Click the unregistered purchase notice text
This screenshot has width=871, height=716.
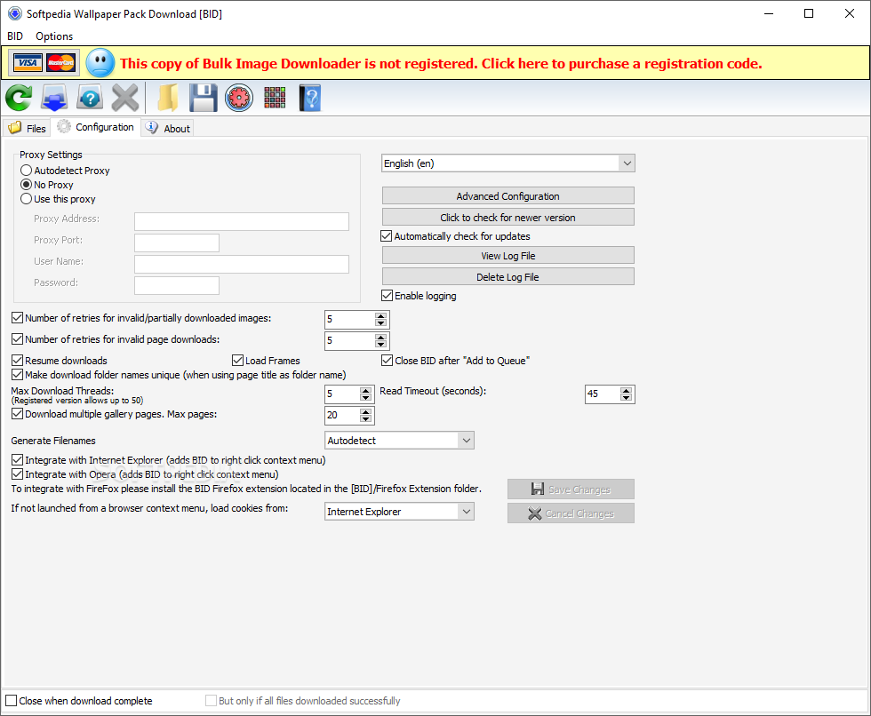441,64
